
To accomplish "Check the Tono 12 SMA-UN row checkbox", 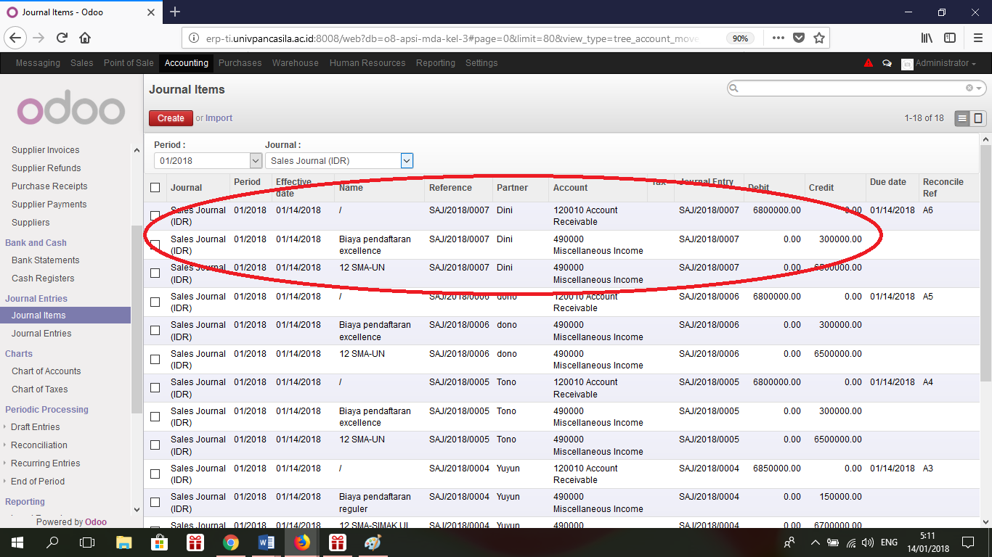I will click(x=155, y=445).
